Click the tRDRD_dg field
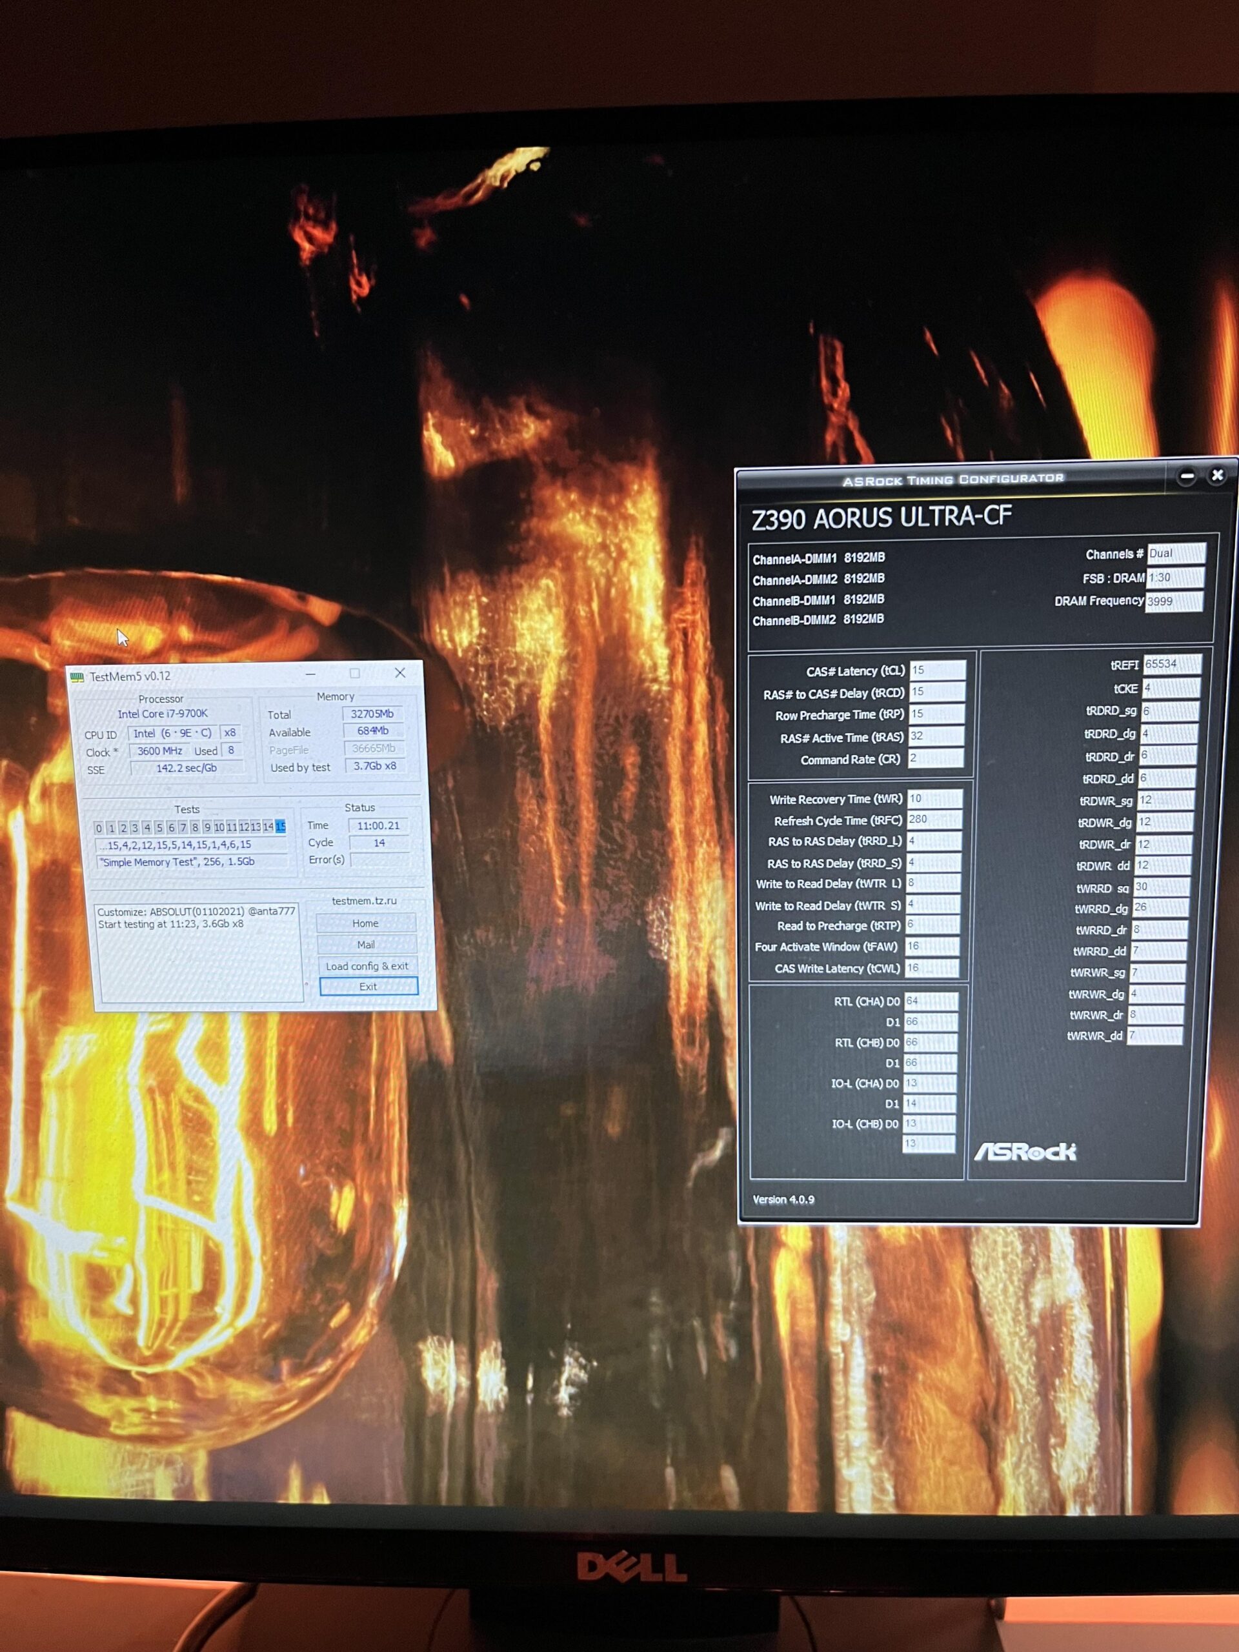1239x1652 pixels. pyautogui.click(x=1169, y=734)
